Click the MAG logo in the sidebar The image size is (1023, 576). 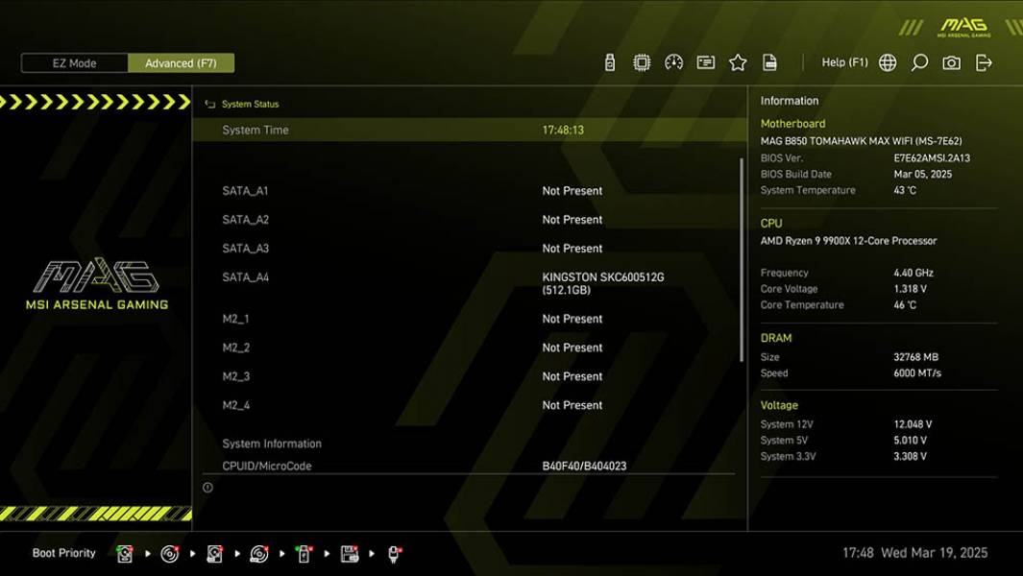[97, 283]
